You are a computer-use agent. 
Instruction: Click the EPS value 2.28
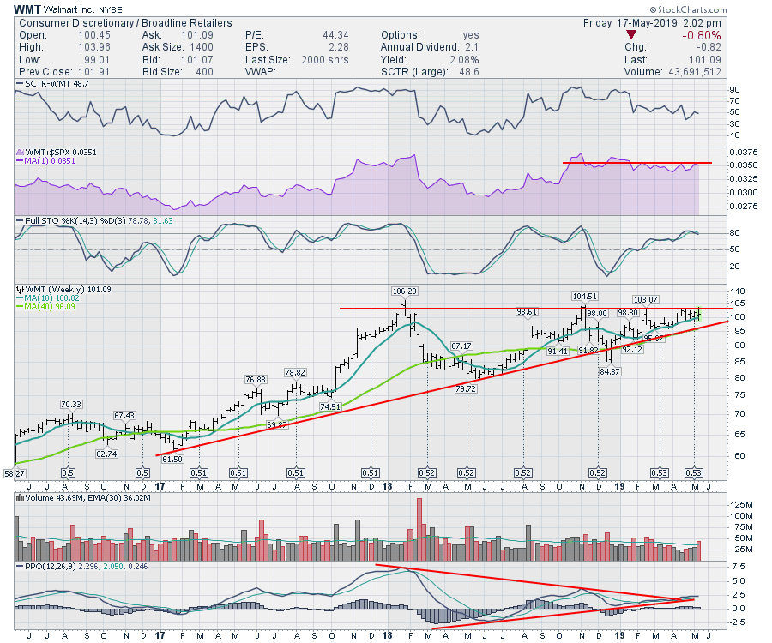point(339,47)
